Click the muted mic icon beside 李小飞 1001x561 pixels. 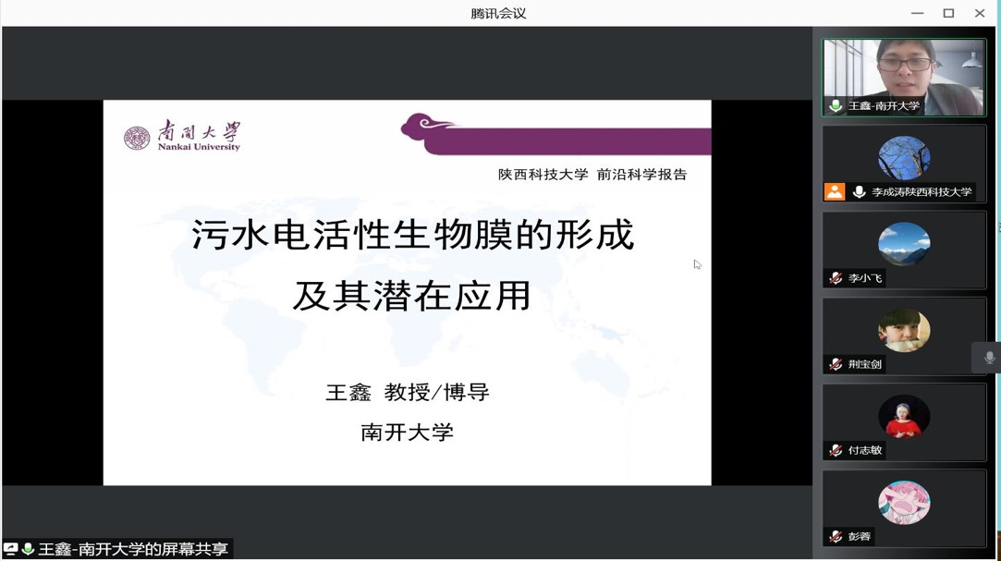coord(836,278)
